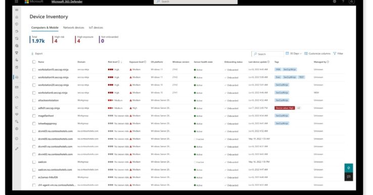This screenshot has width=373, height=195.
Task: Focus the top bar Search field
Action: click(x=196, y=2)
